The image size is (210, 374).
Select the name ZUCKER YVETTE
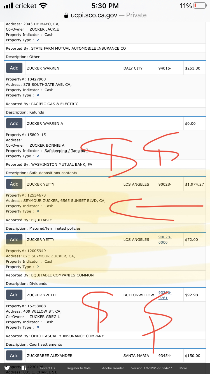(42, 295)
